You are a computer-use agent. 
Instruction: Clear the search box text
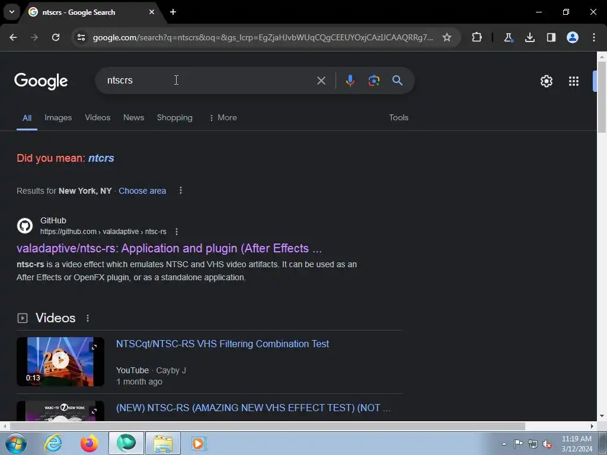[321, 81]
